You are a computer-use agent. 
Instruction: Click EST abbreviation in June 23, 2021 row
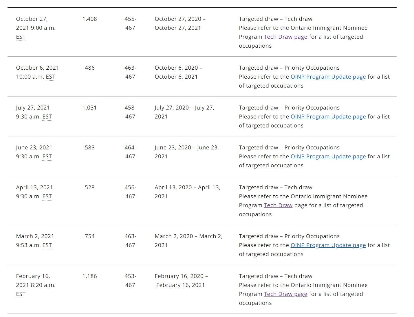(x=47, y=157)
